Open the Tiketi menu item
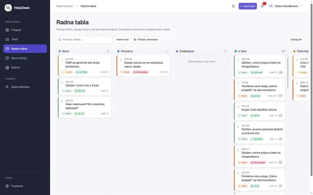Image resolution: width=313 pixels, height=195 pixels. tap(25, 39)
